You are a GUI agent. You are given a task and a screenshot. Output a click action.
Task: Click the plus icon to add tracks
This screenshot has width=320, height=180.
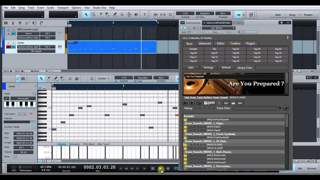(x=20, y=23)
